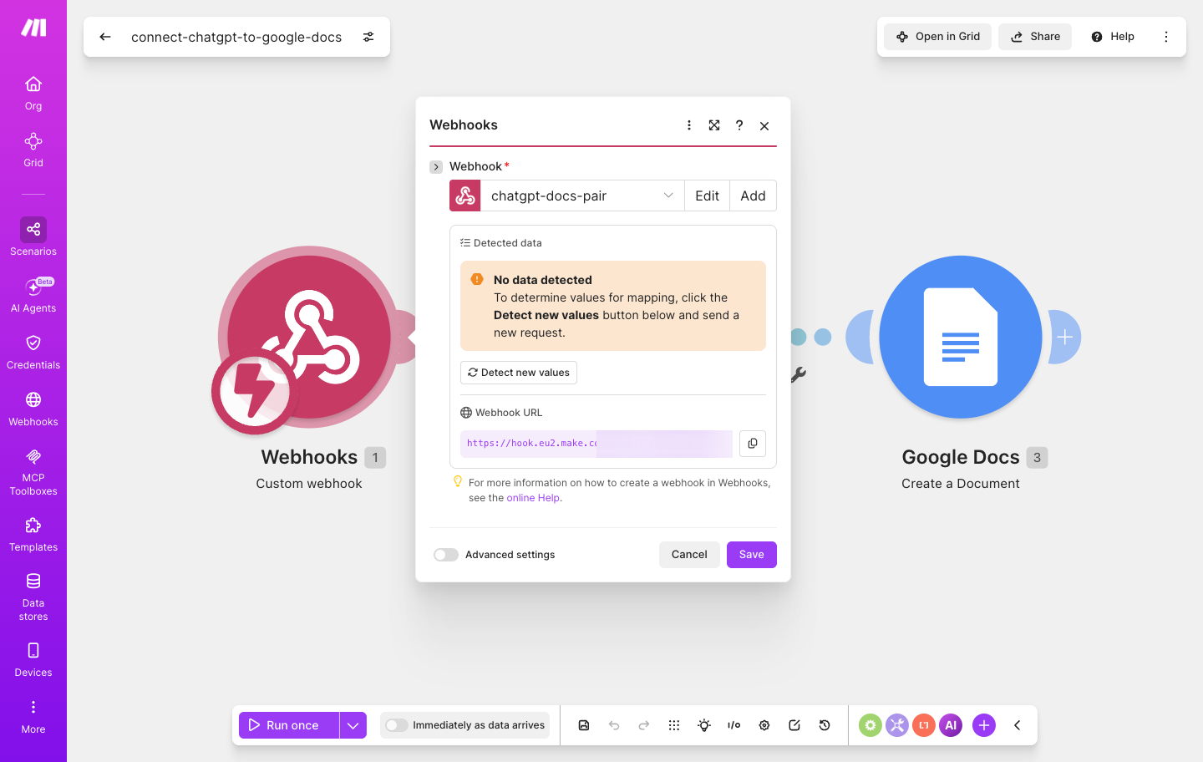Open the chatgpt-docs-pair webhook dropdown
The height and width of the screenshot is (762, 1203).
(582, 196)
